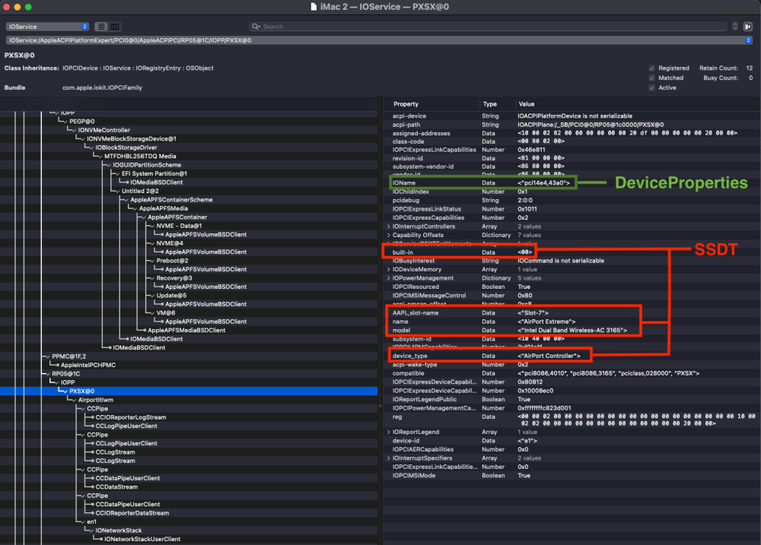This screenshot has height=545, width=761.
Task: Open the IOService plane dropdown
Action: [x=47, y=27]
